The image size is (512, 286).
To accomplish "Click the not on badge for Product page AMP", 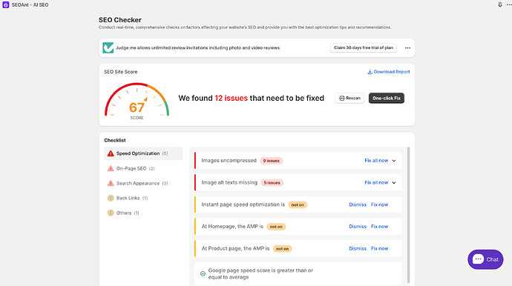I will (282, 248).
